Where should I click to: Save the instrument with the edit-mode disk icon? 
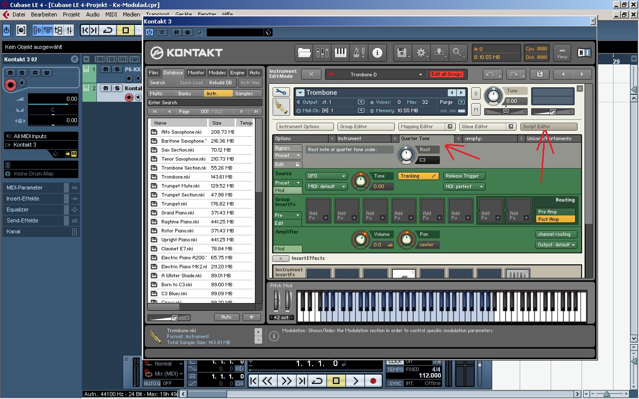point(540,74)
